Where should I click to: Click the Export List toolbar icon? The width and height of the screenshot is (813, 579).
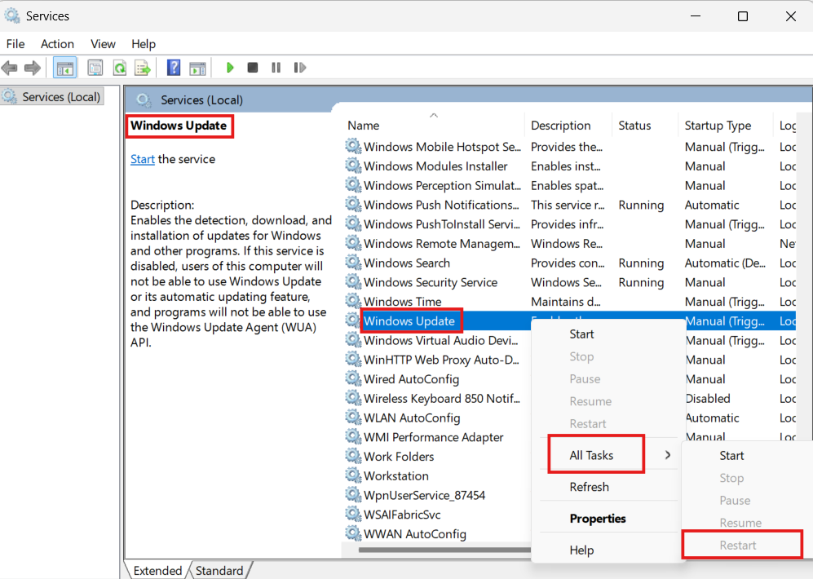click(x=143, y=68)
